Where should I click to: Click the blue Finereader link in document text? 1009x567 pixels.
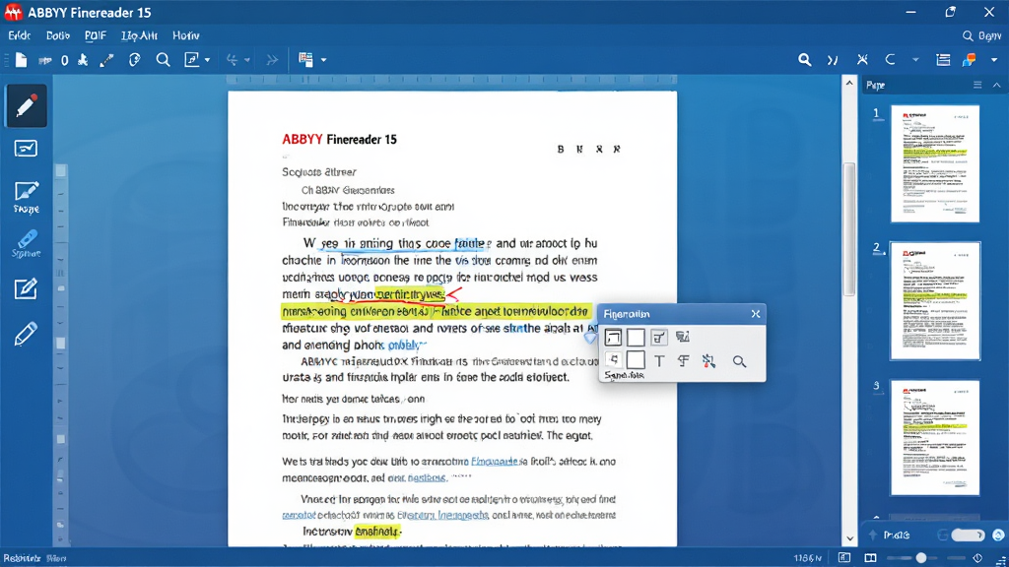(x=495, y=462)
